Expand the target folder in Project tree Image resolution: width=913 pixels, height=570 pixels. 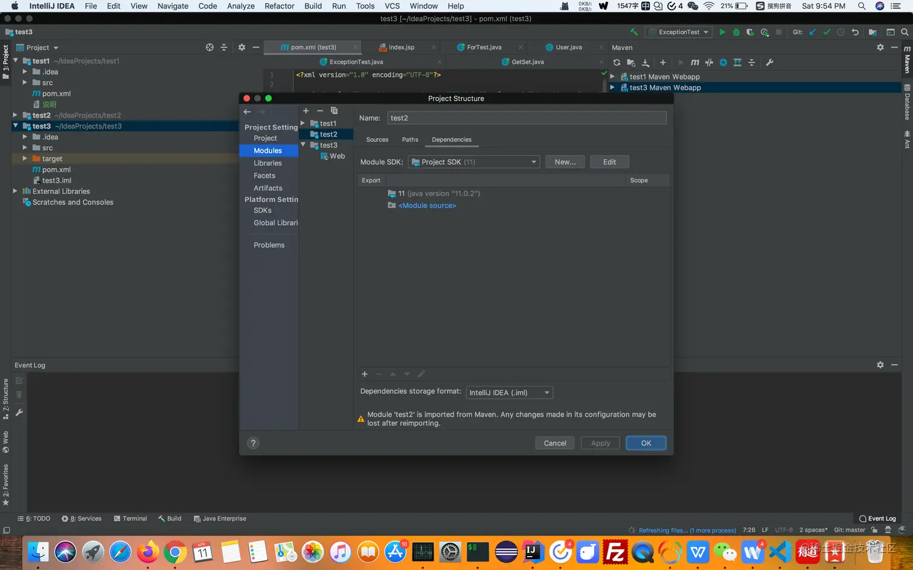pos(25,159)
